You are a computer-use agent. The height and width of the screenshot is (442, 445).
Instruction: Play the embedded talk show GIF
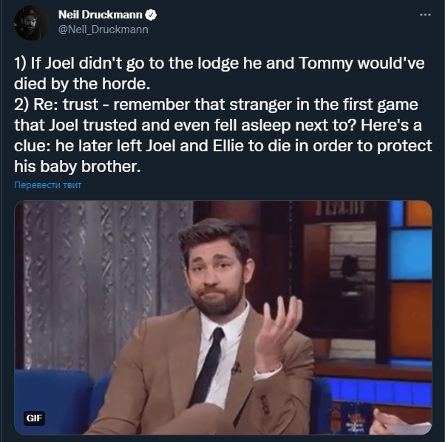[x=223, y=317]
